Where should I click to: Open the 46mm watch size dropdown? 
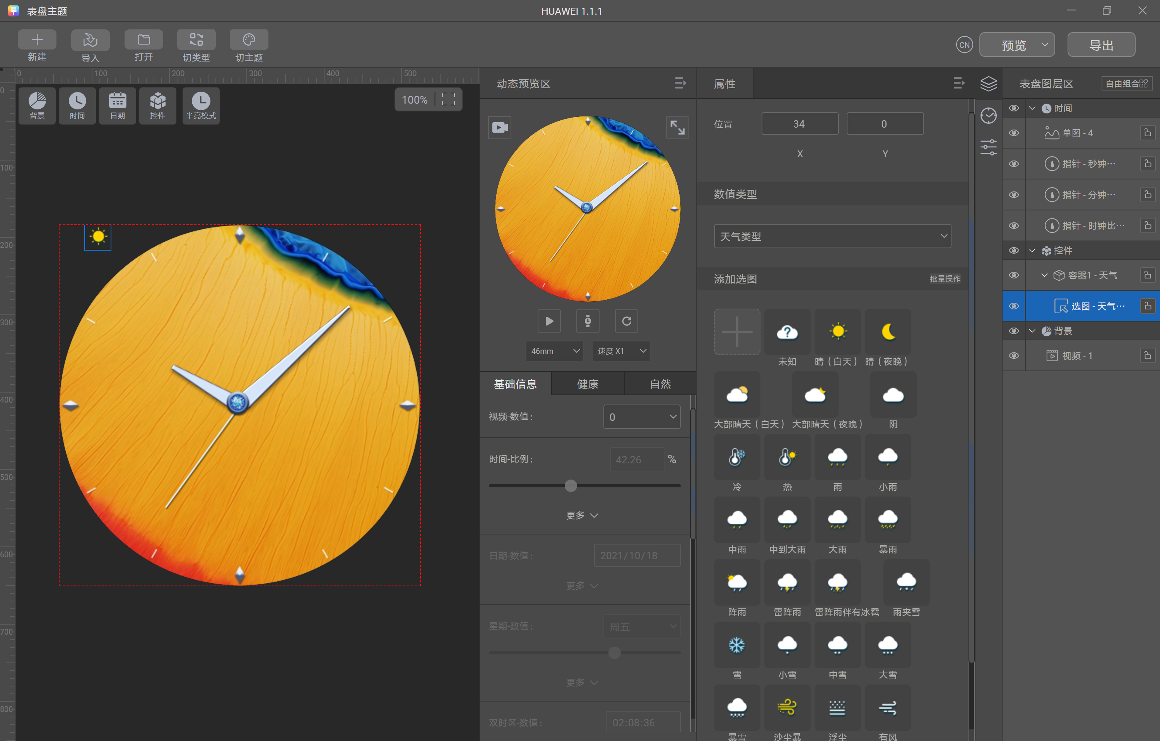(554, 351)
